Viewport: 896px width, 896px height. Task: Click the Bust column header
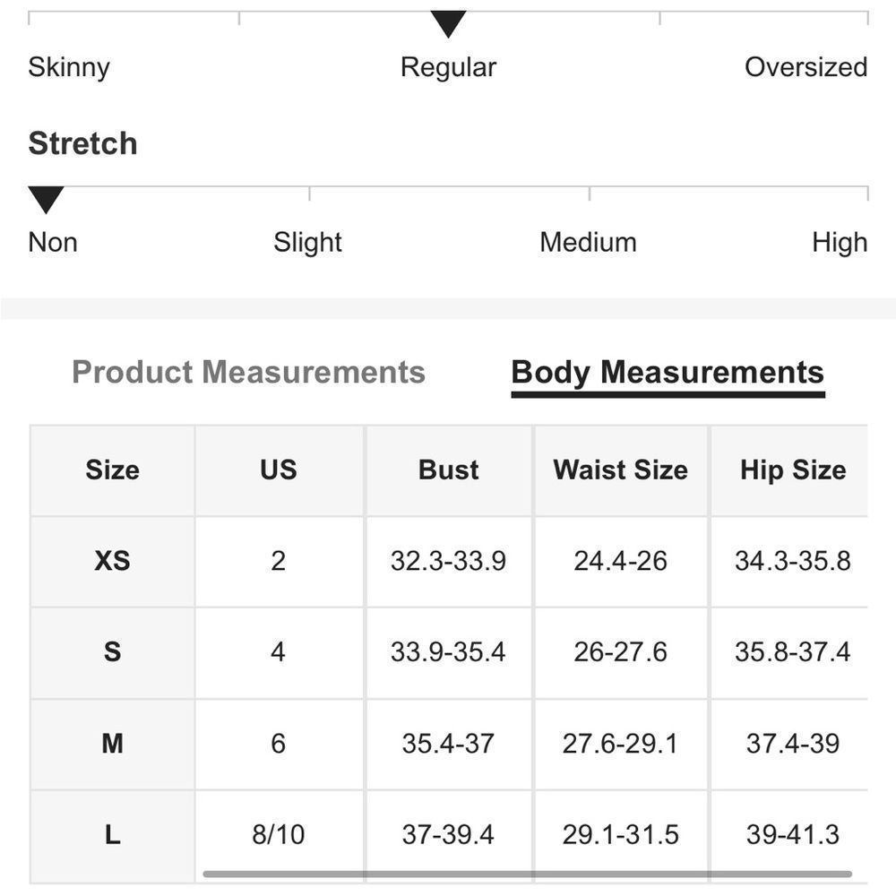click(x=449, y=470)
